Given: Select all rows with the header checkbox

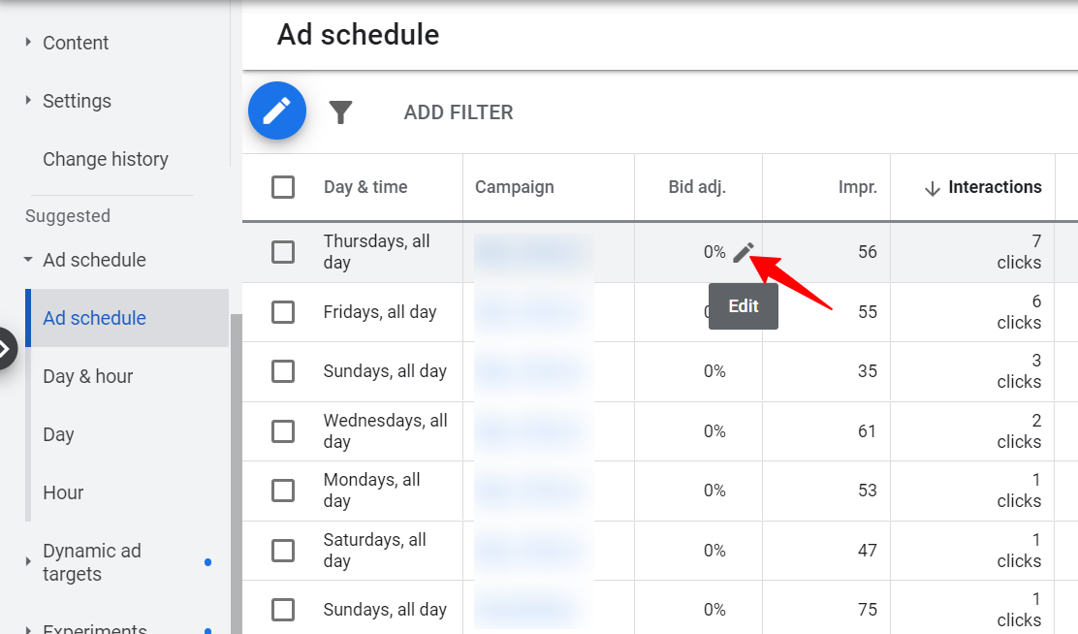Looking at the screenshot, I should click(x=283, y=187).
